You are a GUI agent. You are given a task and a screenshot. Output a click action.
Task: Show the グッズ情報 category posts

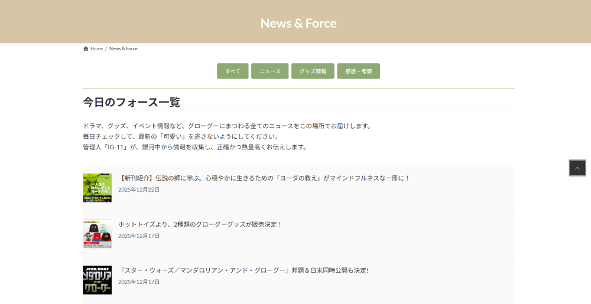[313, 71]
